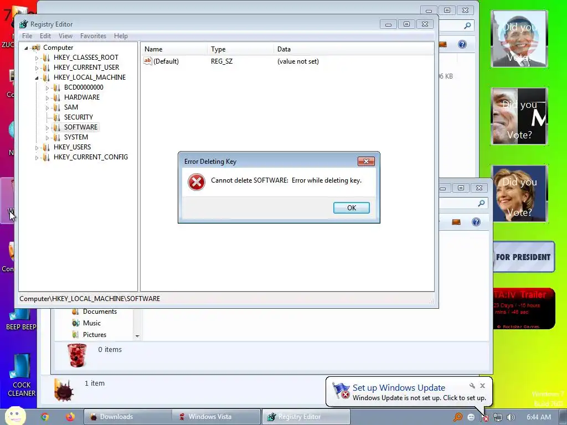The image size is (567, 425).
Task: Open the COCK CLEANER desktop icon
Action: pyautogui.click(x=22, y=375)
